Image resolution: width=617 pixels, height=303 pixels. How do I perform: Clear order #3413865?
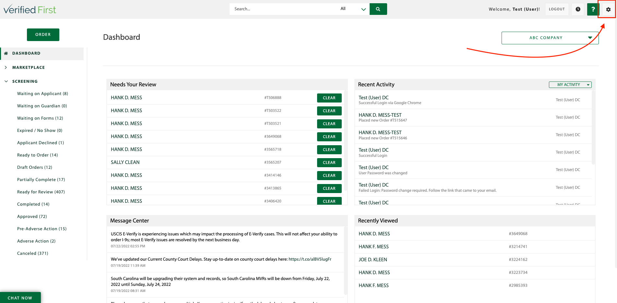point(329,189)
